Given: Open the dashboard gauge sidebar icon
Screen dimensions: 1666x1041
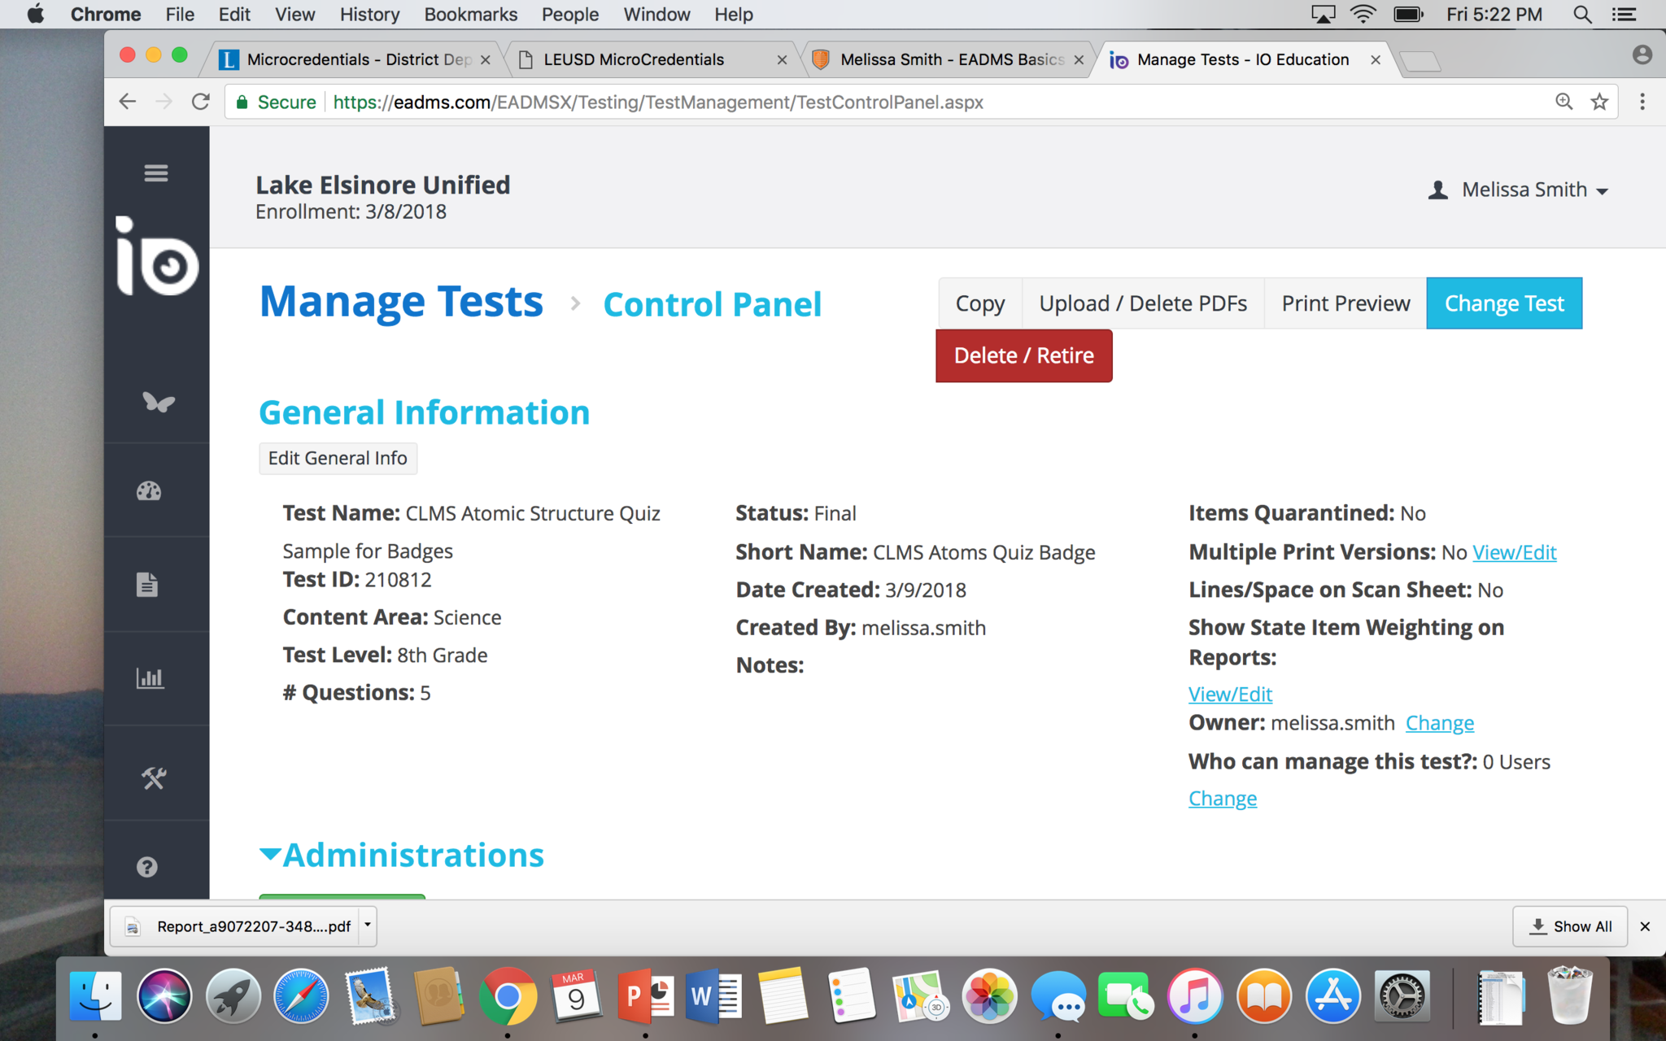Looking at the screenshot, I should click(x=149, y=491).
